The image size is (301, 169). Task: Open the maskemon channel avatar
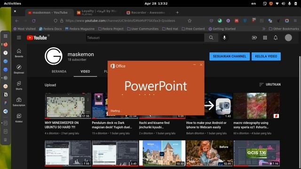point(54,56)
